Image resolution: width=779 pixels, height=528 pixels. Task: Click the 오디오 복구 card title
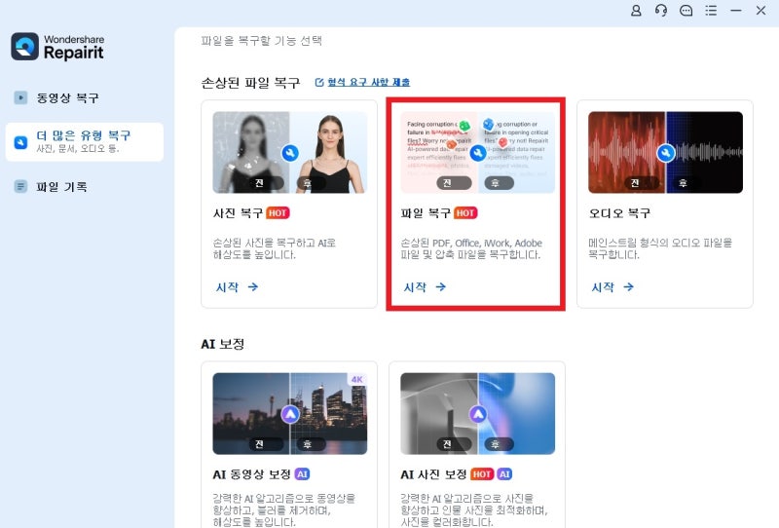[619, 213]
